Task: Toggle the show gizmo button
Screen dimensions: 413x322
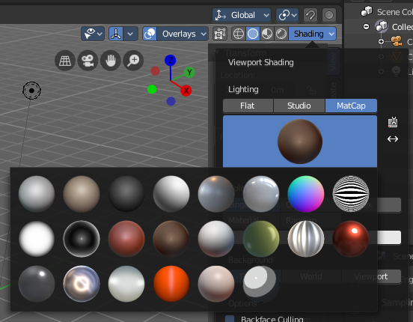Action: point(116,34)
